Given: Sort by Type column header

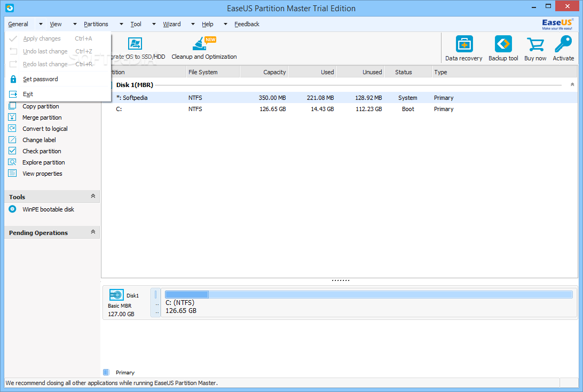Looking at the screenshot, I should 504,72.
